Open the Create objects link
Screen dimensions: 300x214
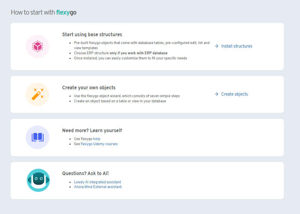[x=234, y=94]
